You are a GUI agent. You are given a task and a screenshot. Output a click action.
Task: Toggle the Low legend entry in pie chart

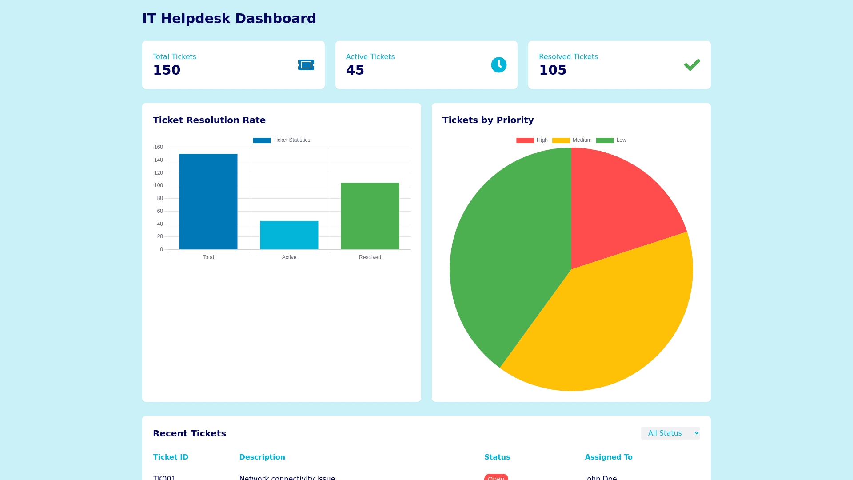tap(611, 140)
